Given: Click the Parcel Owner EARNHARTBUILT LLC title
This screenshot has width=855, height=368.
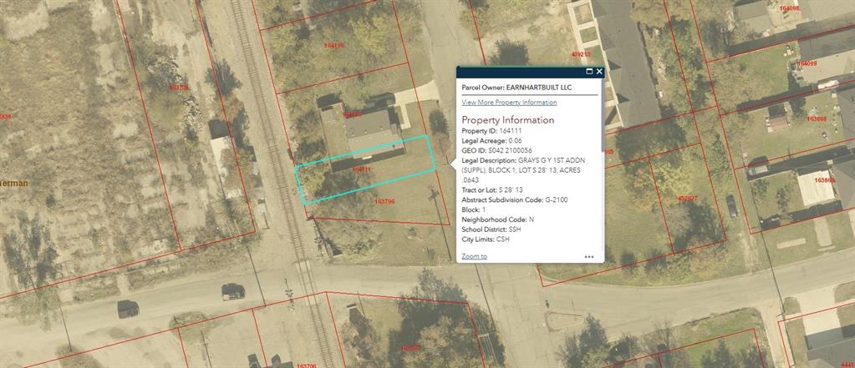Looking at the screenshot, I should click(517, 86).
